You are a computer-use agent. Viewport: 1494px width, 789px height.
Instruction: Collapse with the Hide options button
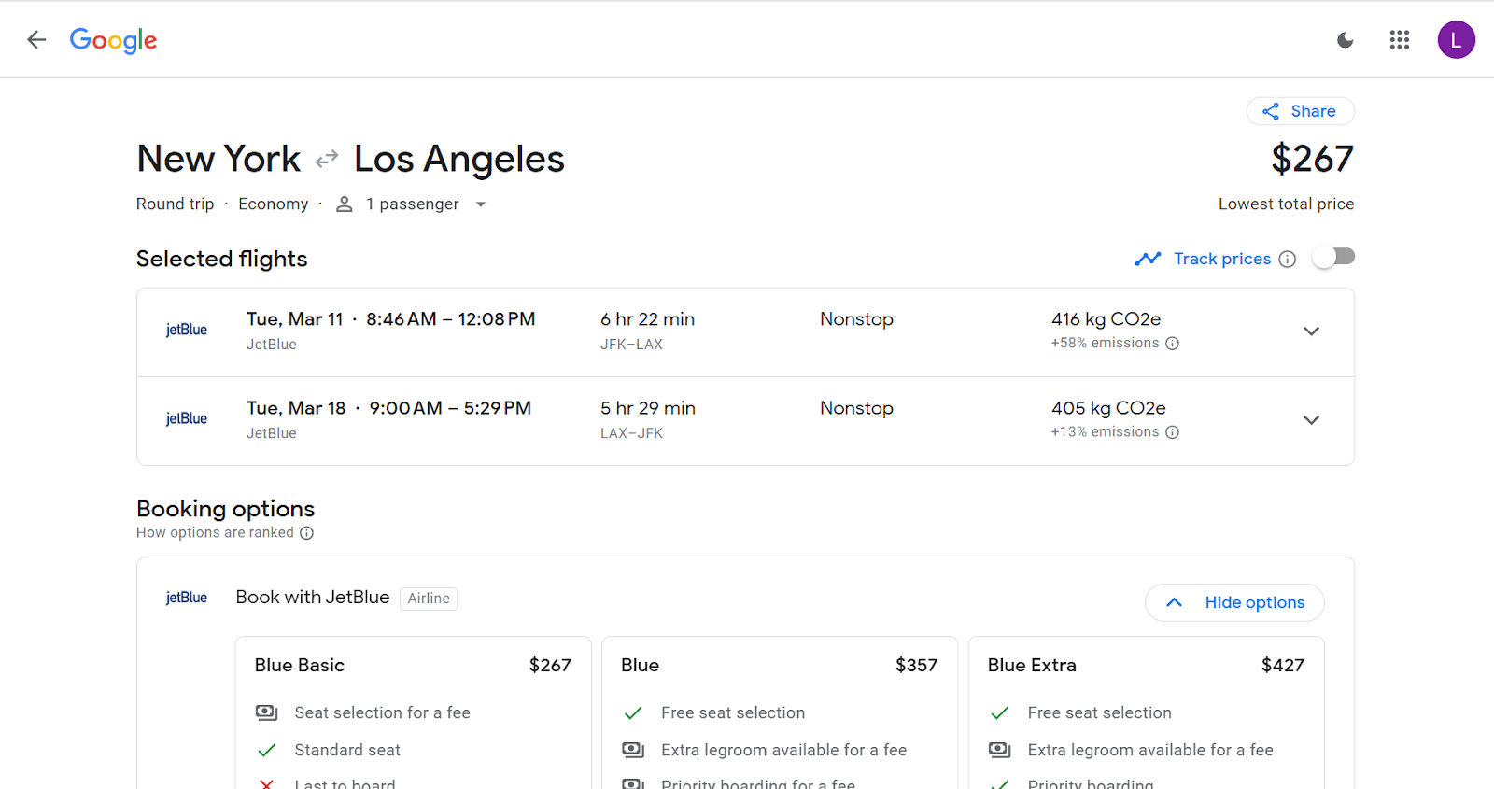[x=1234, y=602]
